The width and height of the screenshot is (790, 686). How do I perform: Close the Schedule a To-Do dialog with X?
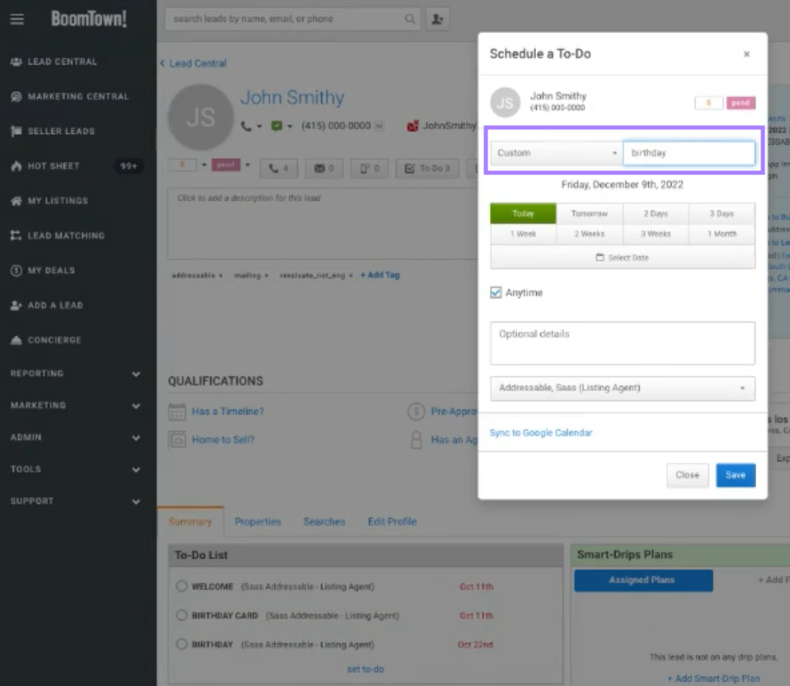(x=746, y=54)
